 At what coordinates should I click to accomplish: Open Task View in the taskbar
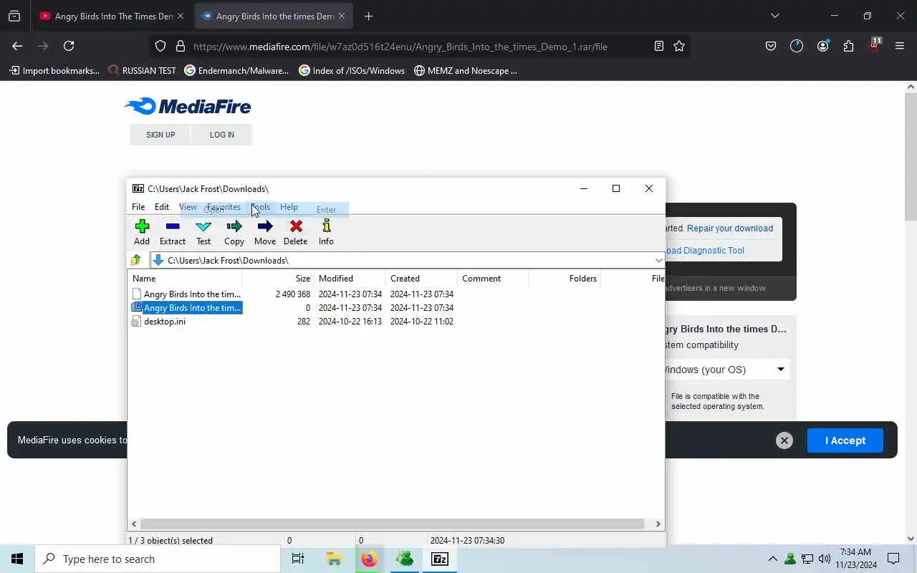[x=298, y=559]
